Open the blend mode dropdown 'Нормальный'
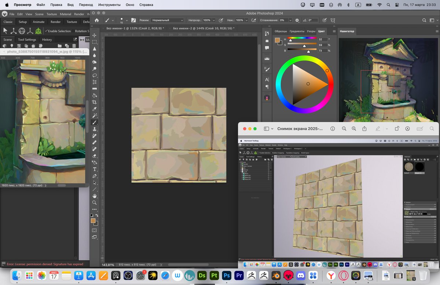This screenshot has height=285, width=440. point(167,20)
